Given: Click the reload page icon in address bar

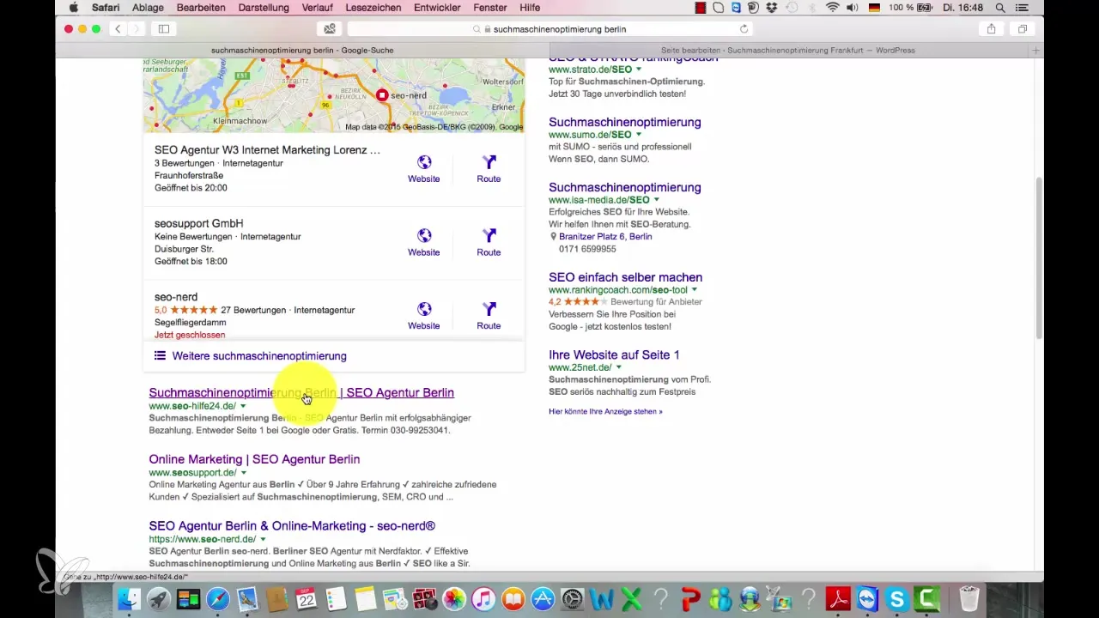Looking at the screenshot, I should [x=744, y=28].
